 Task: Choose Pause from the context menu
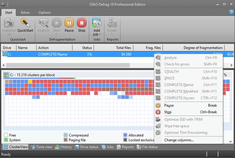point(169,105)
